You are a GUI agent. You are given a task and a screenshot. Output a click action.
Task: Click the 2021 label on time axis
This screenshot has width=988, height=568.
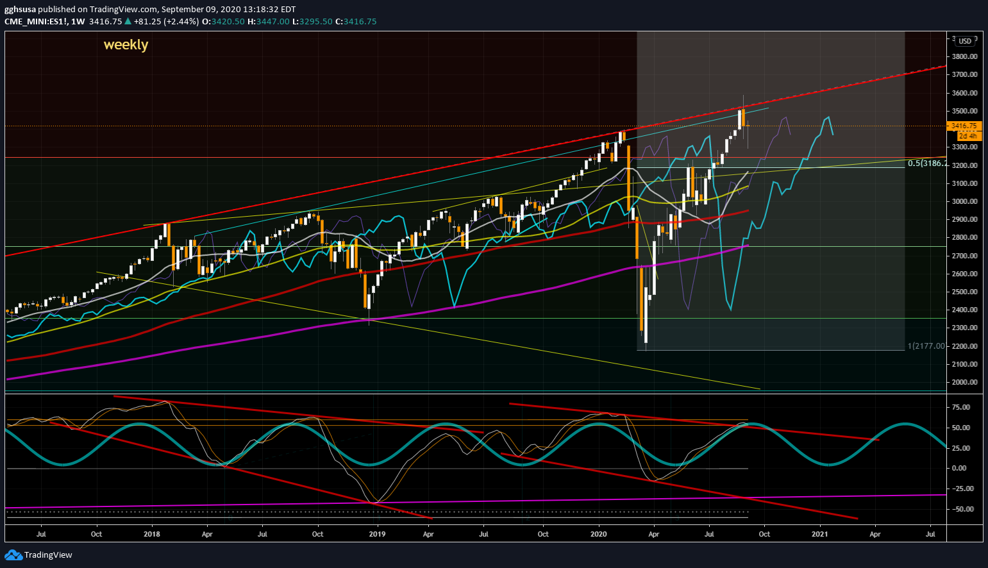(820, 534)
